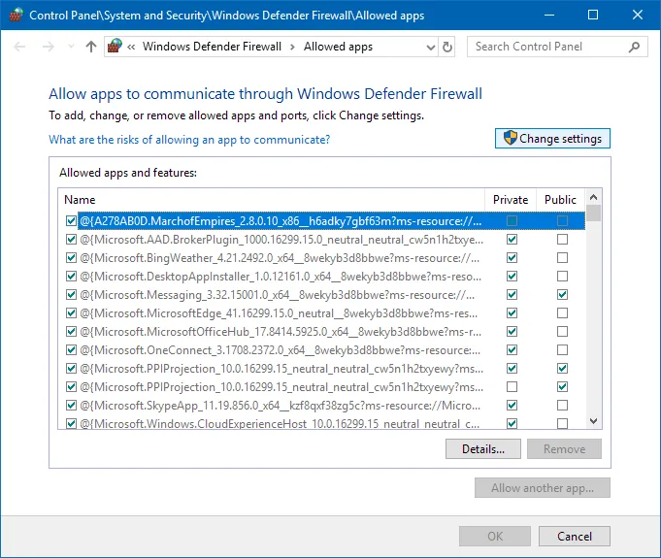Open the address bar history dropdown
Screen dimensions: 661x558
click(430, 47)
